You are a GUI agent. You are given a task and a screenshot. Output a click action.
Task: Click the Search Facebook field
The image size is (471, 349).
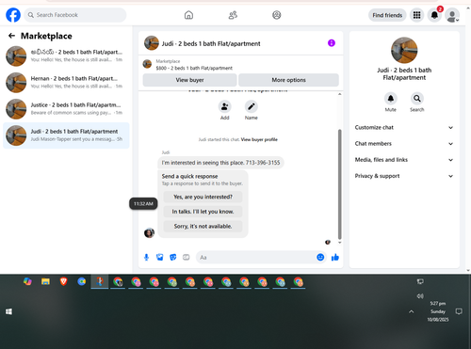tap(75, 15)
